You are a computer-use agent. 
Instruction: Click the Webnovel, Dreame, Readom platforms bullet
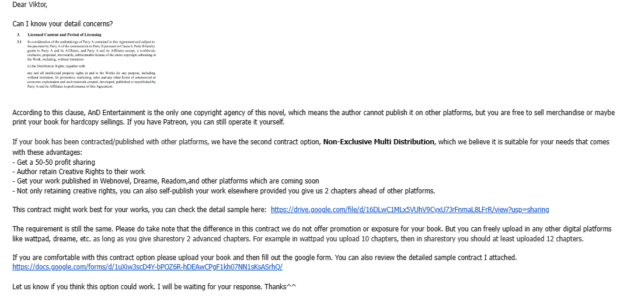click(x=165, y=181)
